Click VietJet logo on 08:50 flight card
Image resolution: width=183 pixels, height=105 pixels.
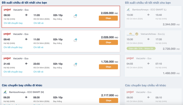click(7, 10)
